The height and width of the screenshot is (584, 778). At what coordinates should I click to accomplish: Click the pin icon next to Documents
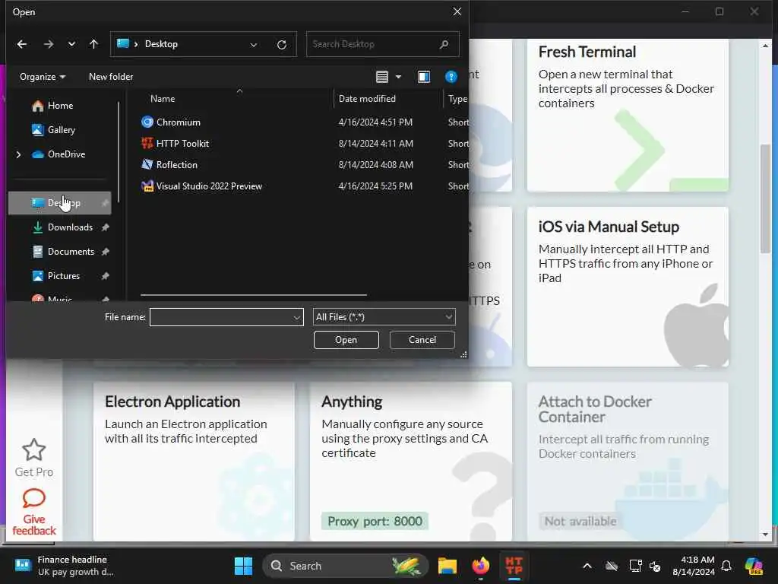[x=105, y=252]
